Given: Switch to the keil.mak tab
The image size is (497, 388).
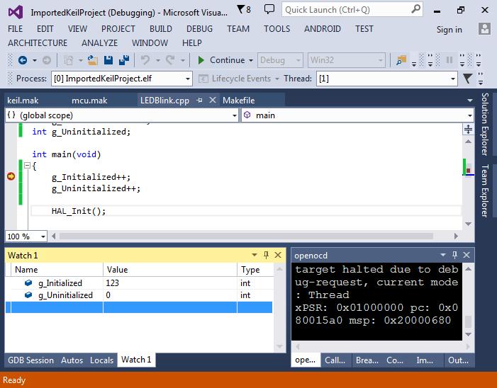Looking at the screenshot, I should (x=23, y=101).
